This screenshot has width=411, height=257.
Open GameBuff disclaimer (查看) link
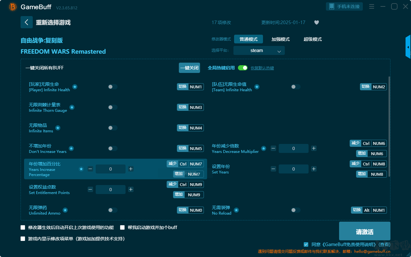coord(384,244)
